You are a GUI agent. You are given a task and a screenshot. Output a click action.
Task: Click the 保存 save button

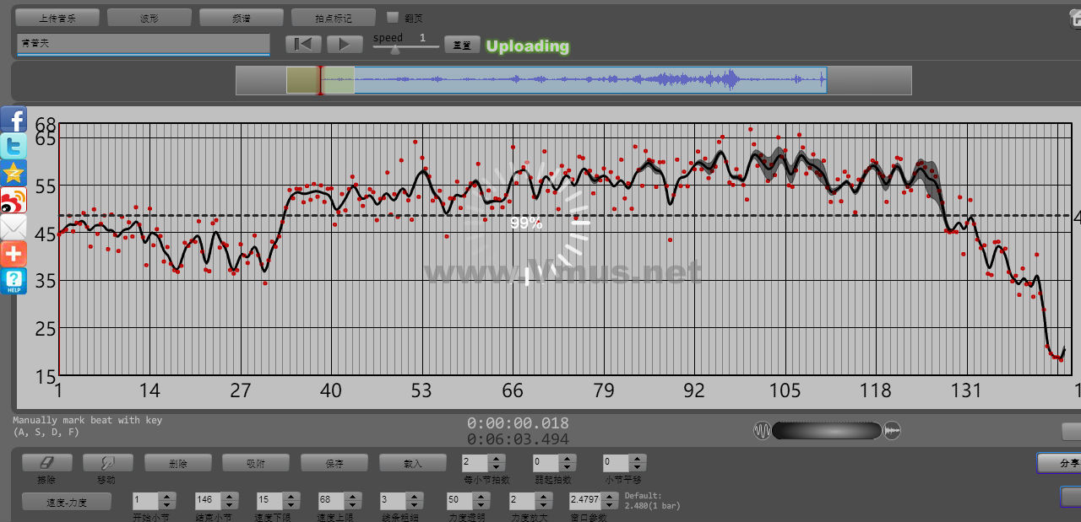click(x=334, y=463)
